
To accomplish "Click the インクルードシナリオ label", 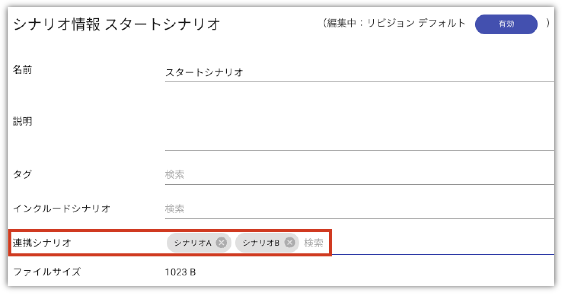I will point(62,208).
